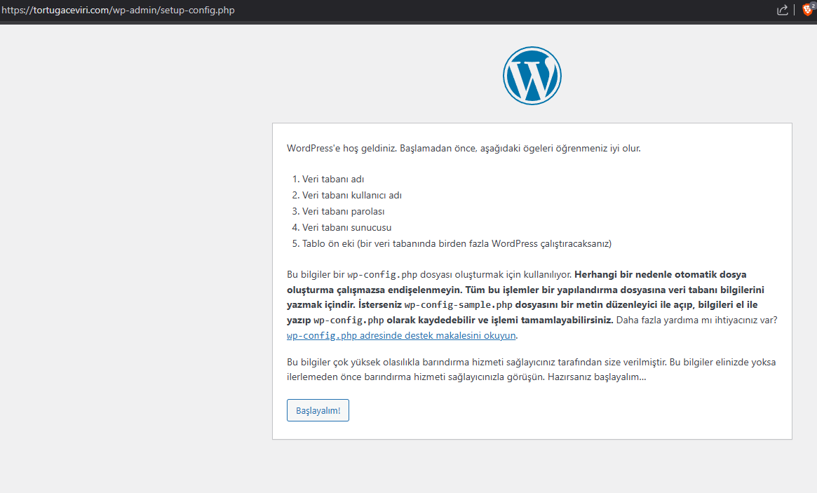
Task: Open the wp-config.php destek makalesini okuyun link
Action: (x=401, y=335)
